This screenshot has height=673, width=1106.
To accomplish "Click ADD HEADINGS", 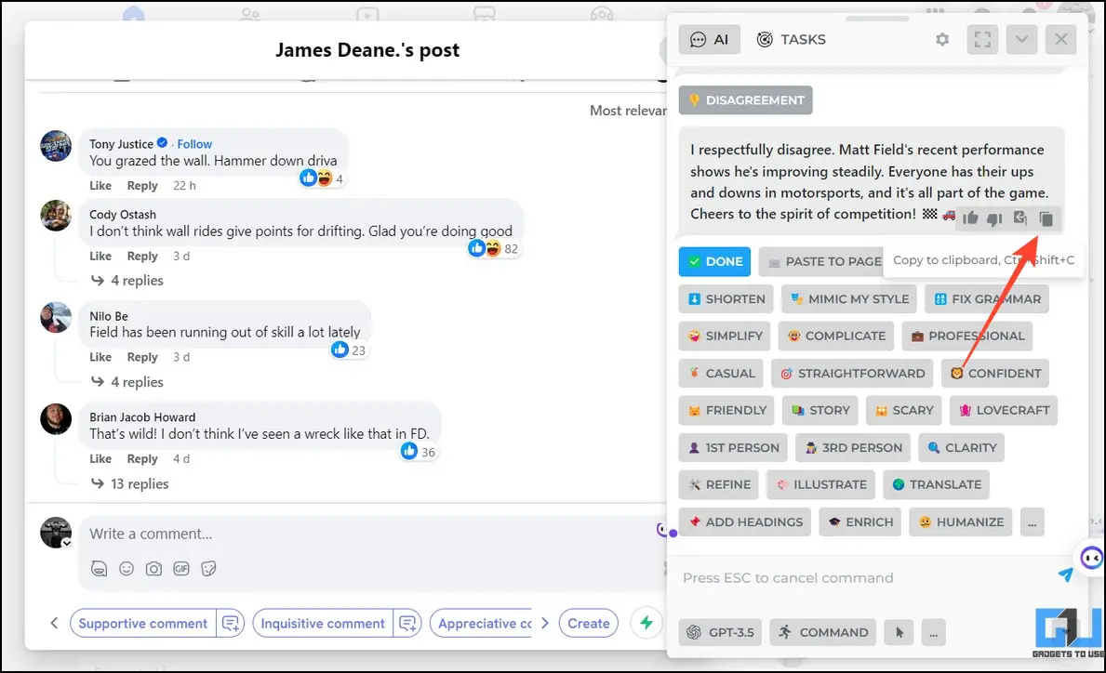I will [x=745, y=522].
